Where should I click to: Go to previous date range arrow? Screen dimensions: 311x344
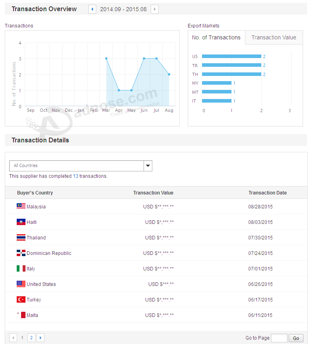click(x=92, y=9)
